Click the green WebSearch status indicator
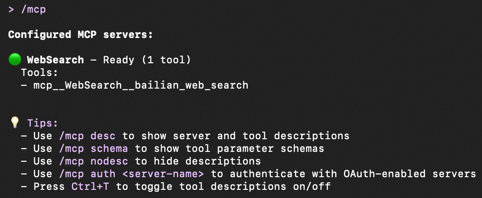The image size is (482, 198). 15,60
